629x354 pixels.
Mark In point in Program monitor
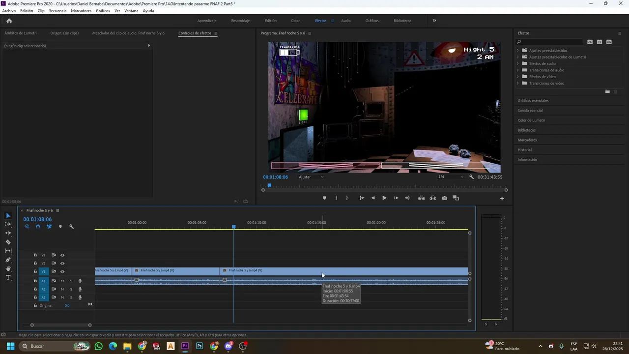click(x=337, y=198)
